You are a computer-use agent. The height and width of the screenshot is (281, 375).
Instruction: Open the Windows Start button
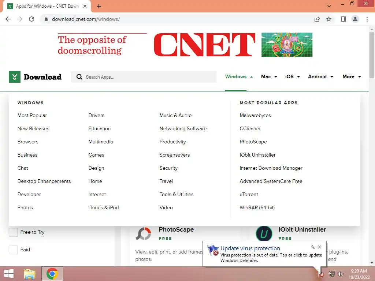(9, 274)
